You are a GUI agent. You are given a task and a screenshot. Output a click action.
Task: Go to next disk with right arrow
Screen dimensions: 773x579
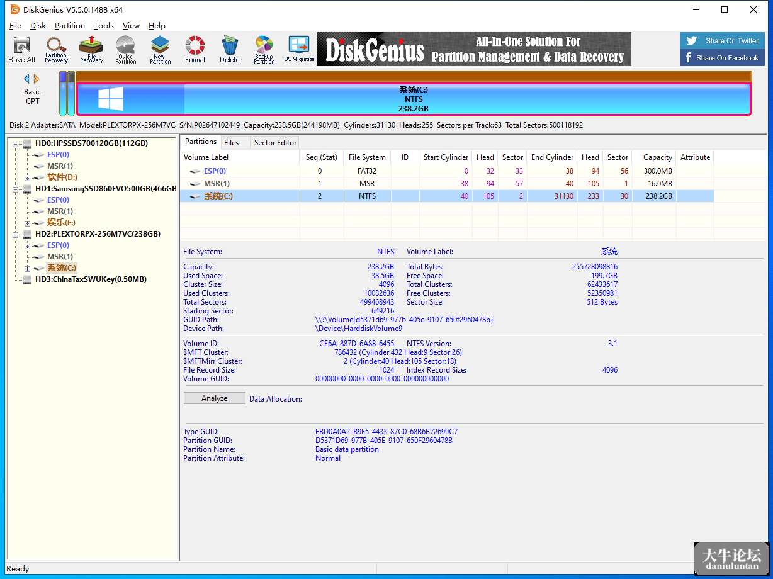tap(37, 79)
